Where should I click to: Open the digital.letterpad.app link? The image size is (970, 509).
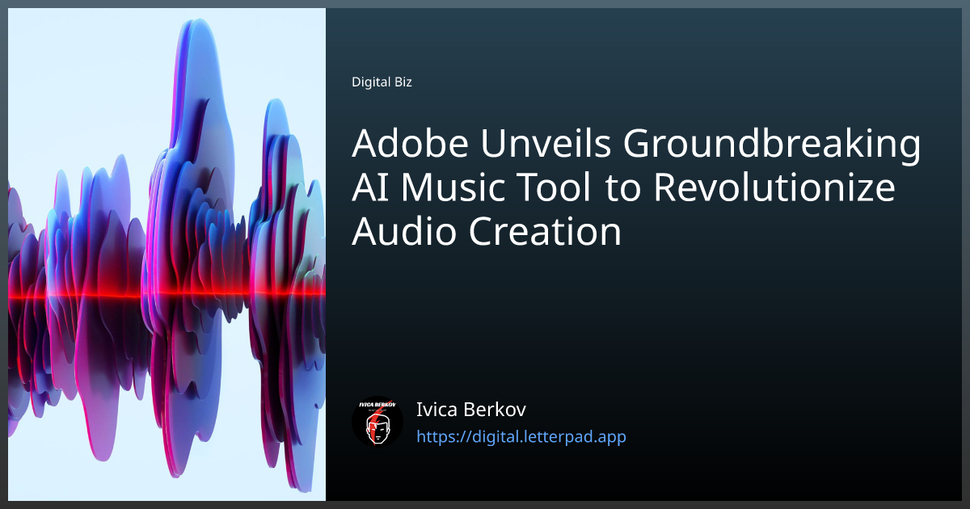521,437
